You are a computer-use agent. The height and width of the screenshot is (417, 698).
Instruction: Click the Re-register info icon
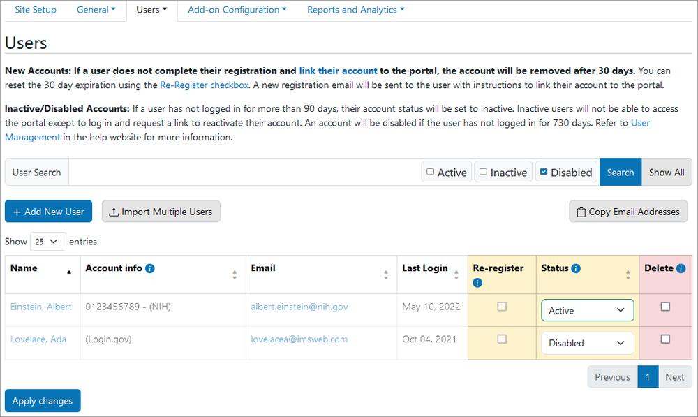477,283
